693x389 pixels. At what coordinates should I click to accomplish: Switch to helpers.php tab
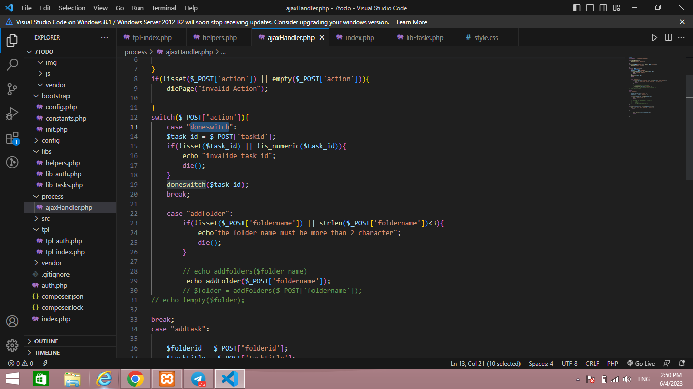point(220,38)
